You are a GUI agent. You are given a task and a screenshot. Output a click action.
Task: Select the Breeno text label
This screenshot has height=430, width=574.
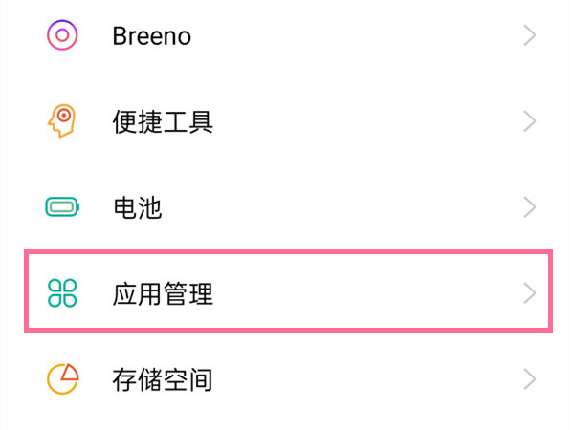pyautogui.click(x=151, y=36)
